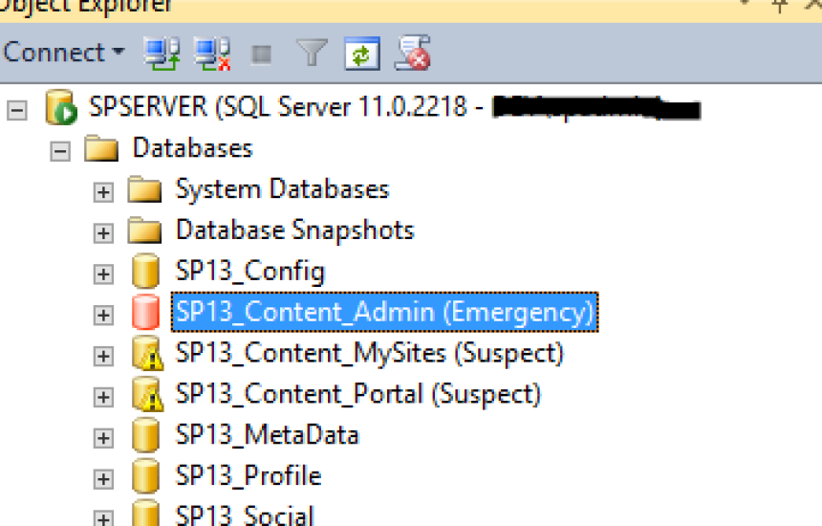Select the SP13_MetaData database

pyautogui.click(x=267, y=436)
